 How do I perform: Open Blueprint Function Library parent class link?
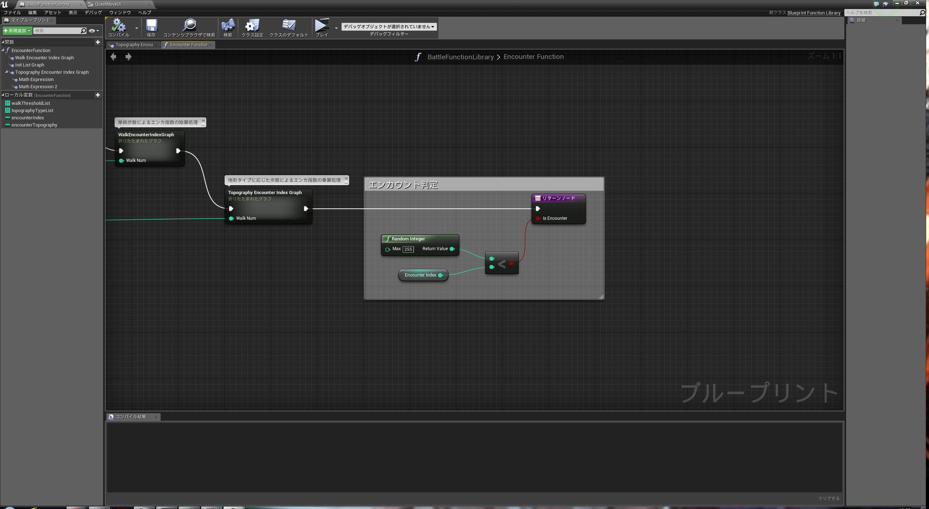pos(814,13)
